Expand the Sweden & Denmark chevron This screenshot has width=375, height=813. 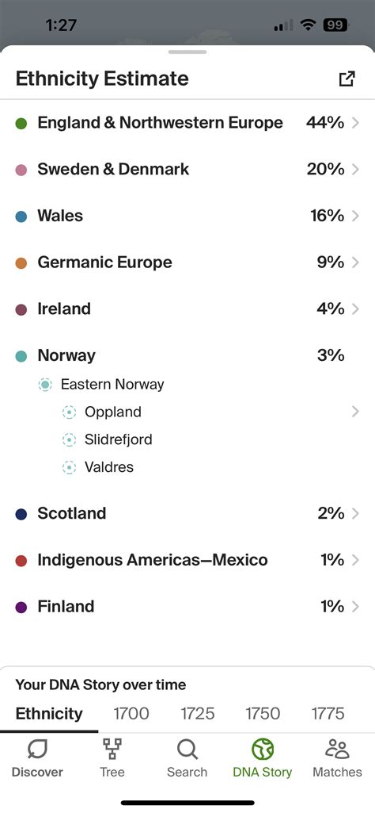355,169
